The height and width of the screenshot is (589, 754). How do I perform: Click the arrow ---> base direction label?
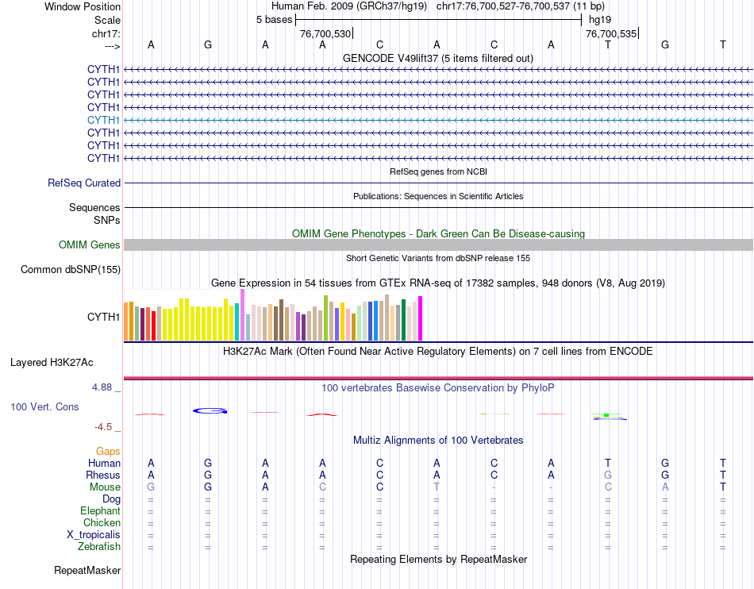click(x=112, y=46)
